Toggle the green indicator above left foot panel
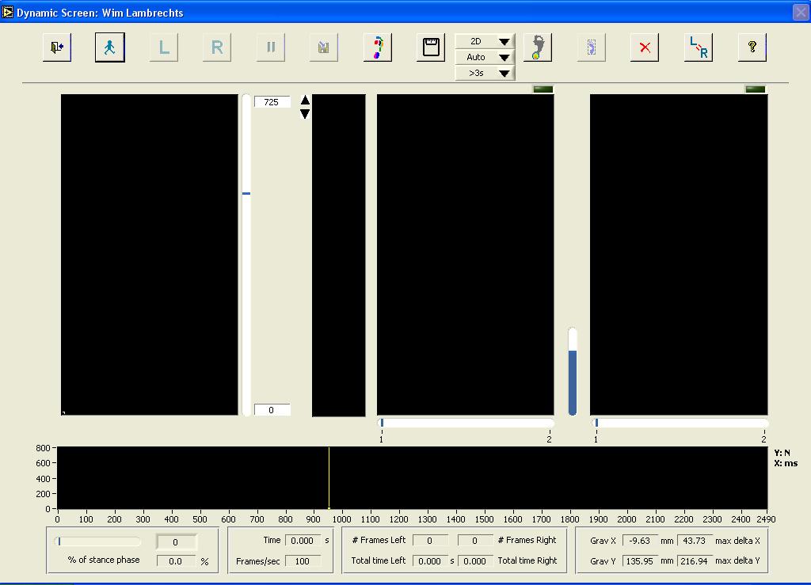 coord(543,89)
